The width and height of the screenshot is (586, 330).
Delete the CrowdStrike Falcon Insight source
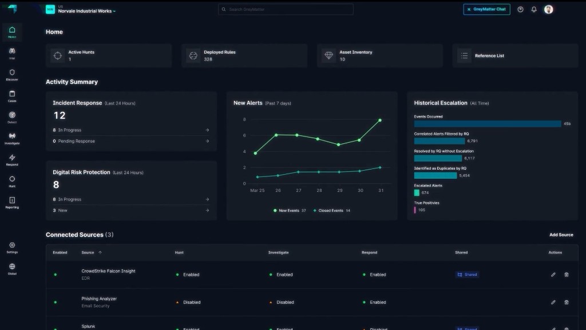566,275
